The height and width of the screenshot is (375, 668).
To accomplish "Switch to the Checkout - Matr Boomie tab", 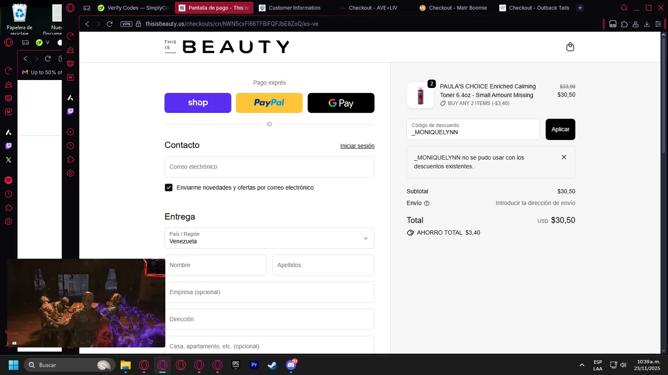I will pyautogui.click(x=454, y=8).
